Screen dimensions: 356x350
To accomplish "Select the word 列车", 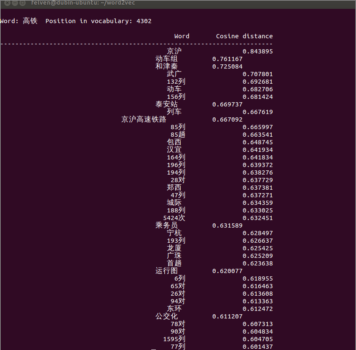I will tap(174, 112).
